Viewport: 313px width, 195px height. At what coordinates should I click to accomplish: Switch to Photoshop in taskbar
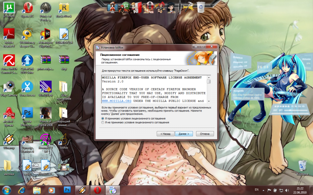tap(67, 190)
